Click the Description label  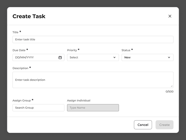(21, 68)
